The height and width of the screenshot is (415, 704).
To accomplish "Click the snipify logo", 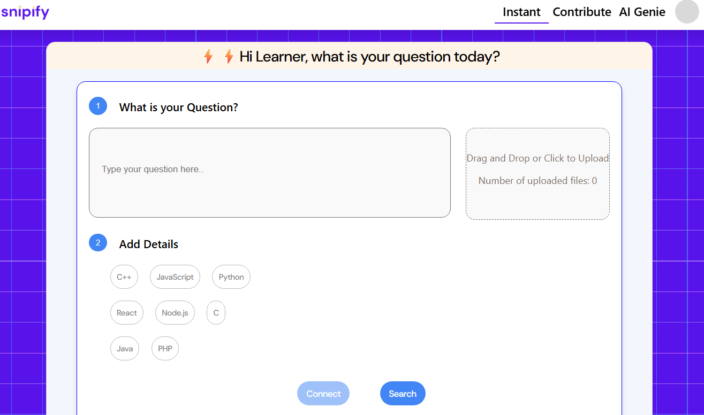I will tap(25, 12).
